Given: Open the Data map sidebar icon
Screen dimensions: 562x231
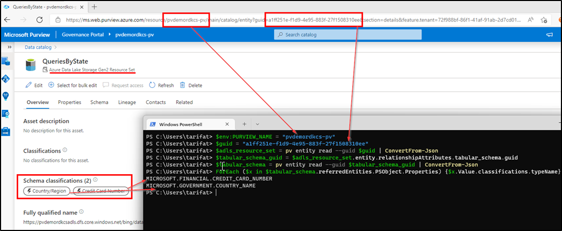Looking at the screenshot, I should [6, 79].
